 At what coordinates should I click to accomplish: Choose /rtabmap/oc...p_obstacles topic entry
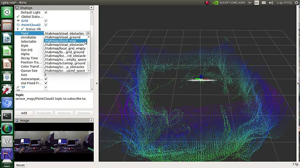(x=65, y=67)
